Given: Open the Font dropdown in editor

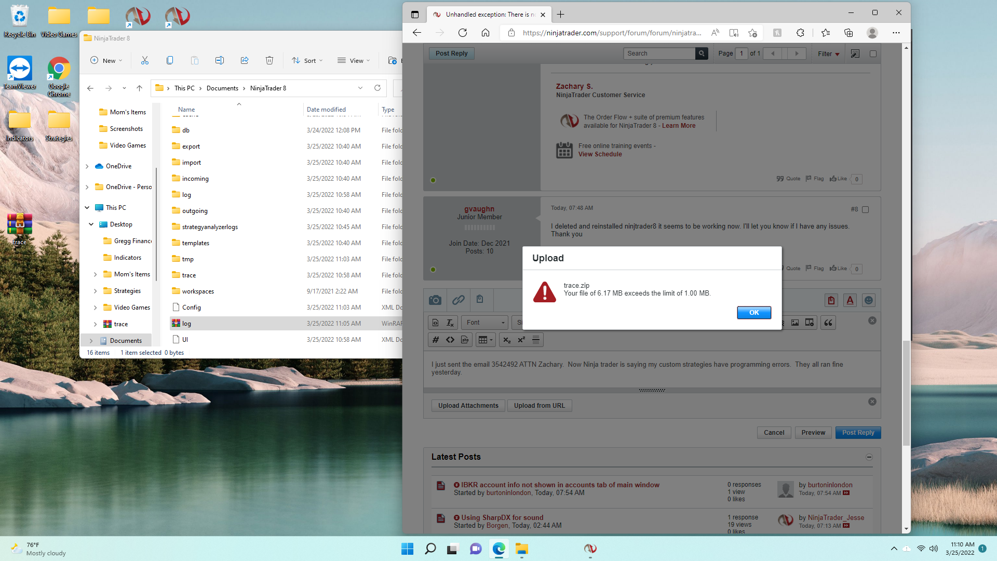Looking at the screenshot, I should pyautogui.click(x=485, y=323).
